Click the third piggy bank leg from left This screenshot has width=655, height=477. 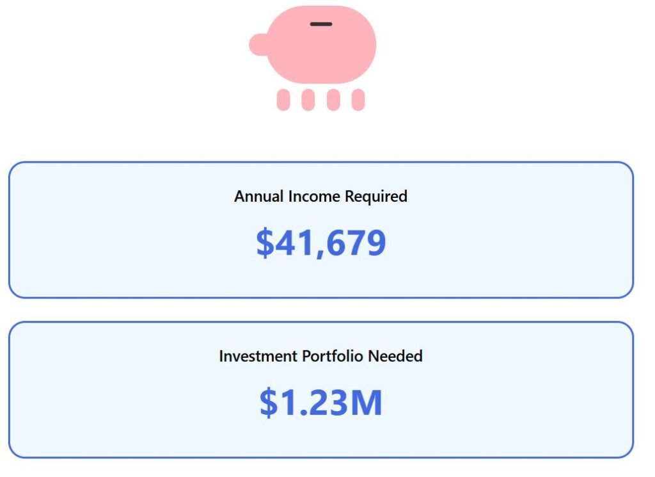point(333,100)
